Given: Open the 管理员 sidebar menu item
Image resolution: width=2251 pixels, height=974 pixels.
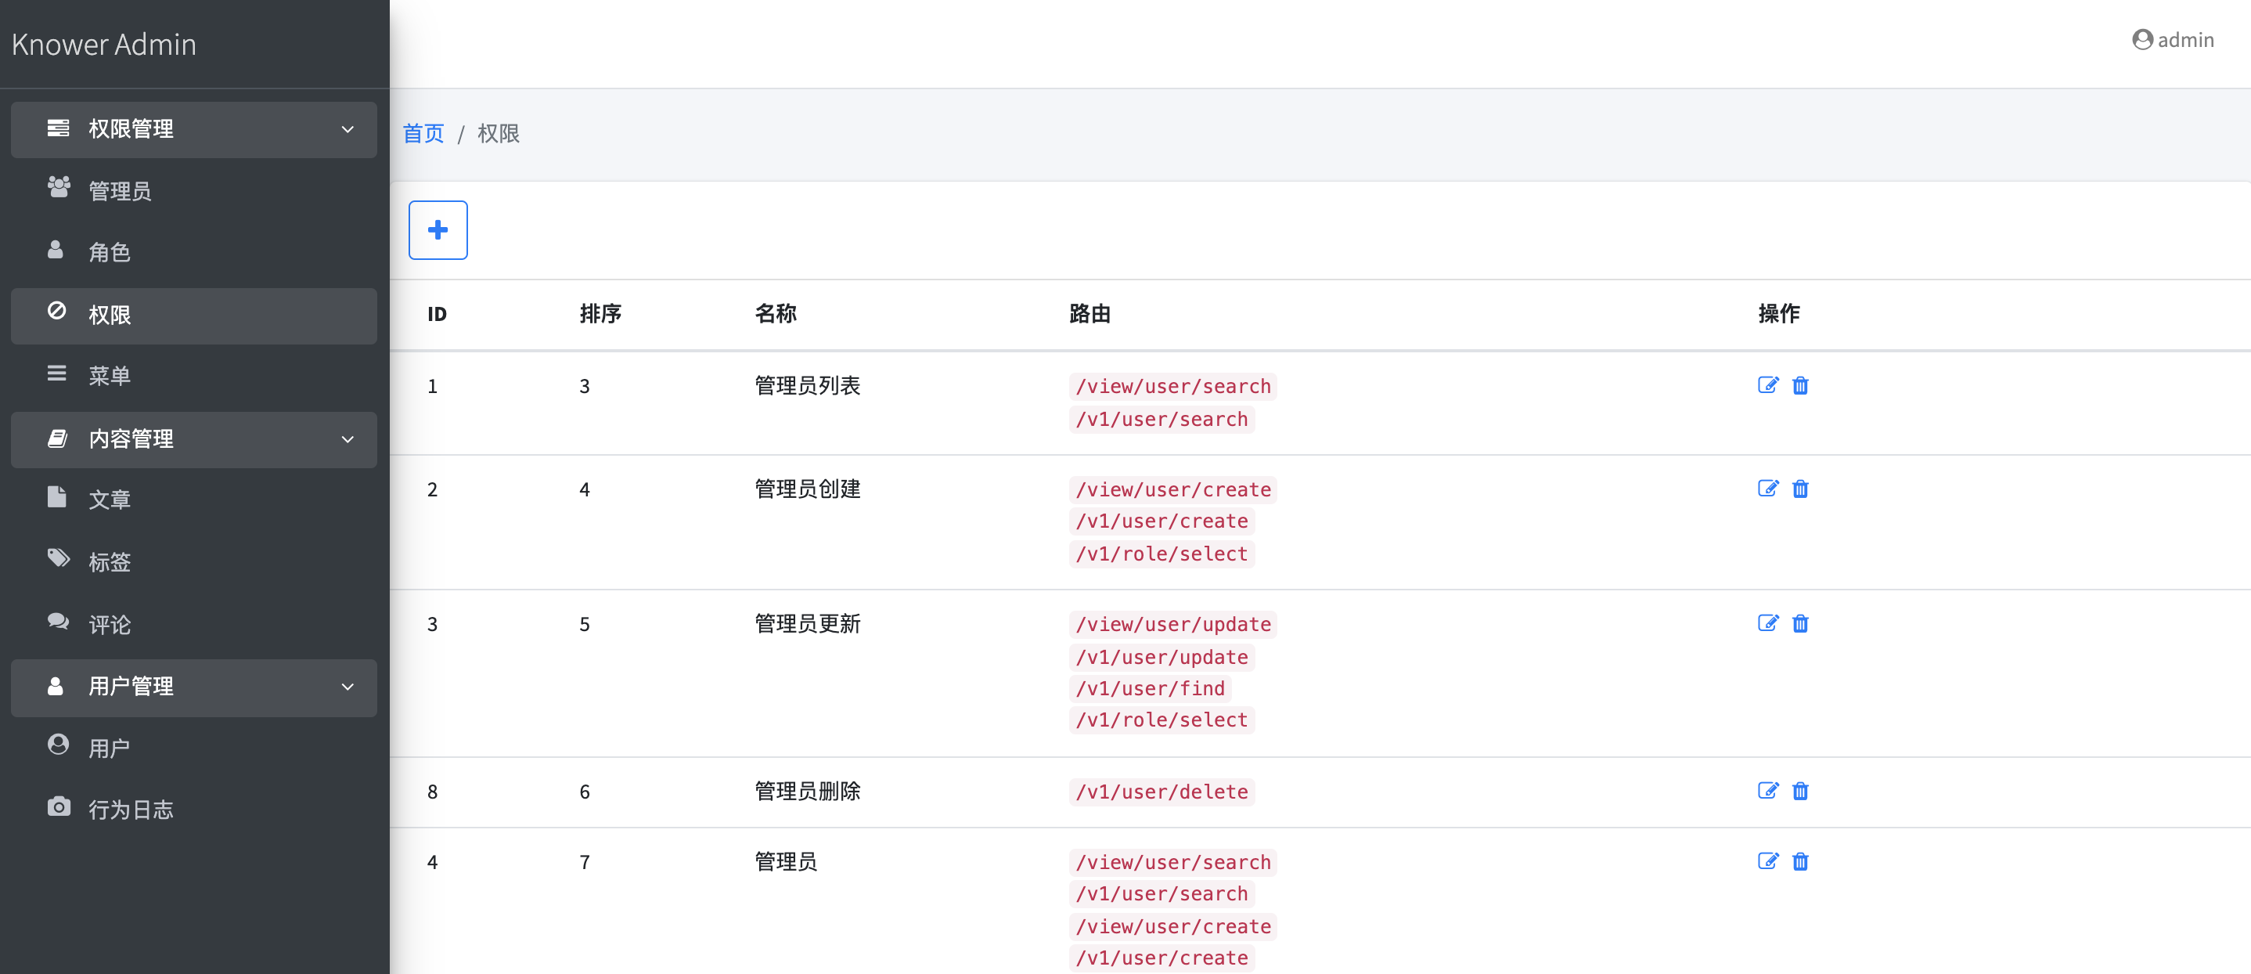Looking at the screenshot, I should click(x=120, y=190).
